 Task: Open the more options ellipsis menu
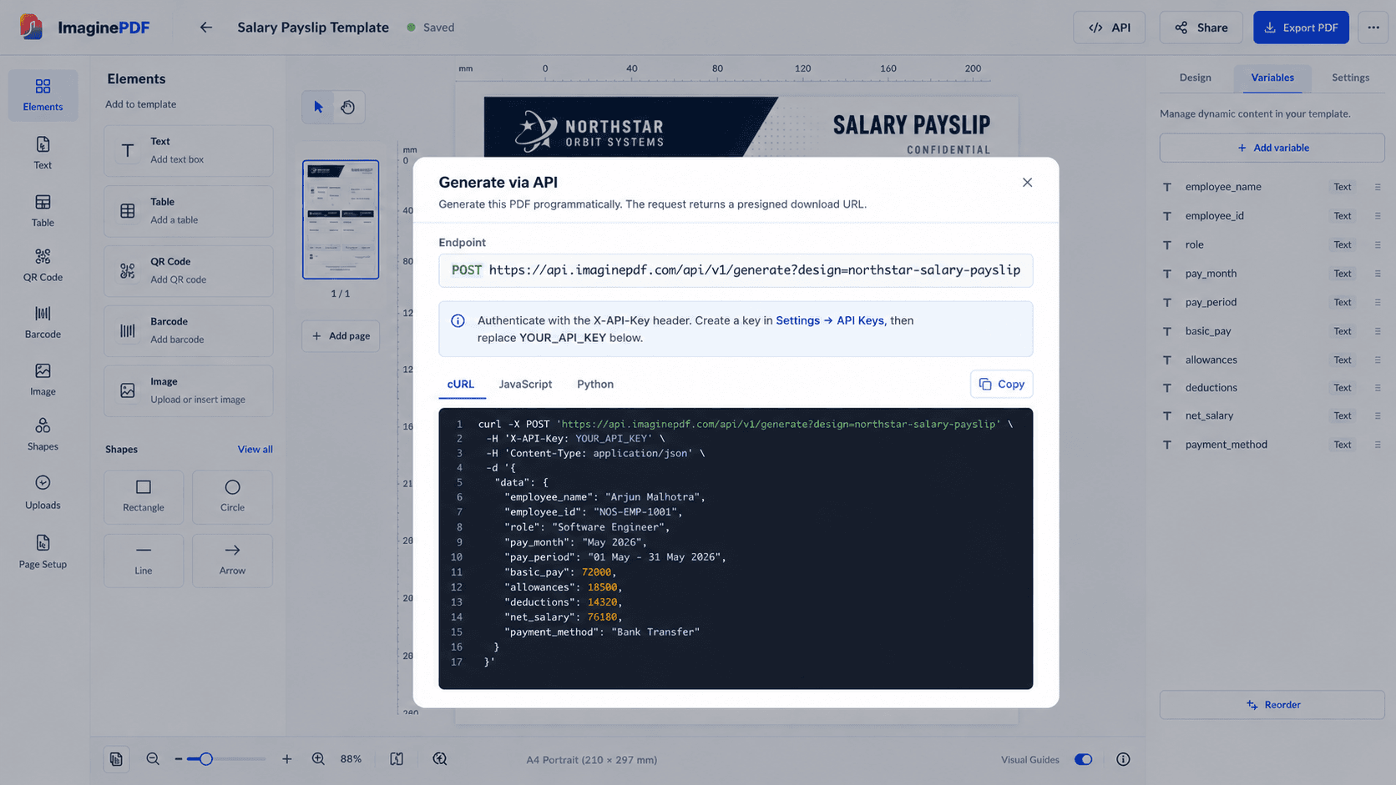tap(1373, 28)
